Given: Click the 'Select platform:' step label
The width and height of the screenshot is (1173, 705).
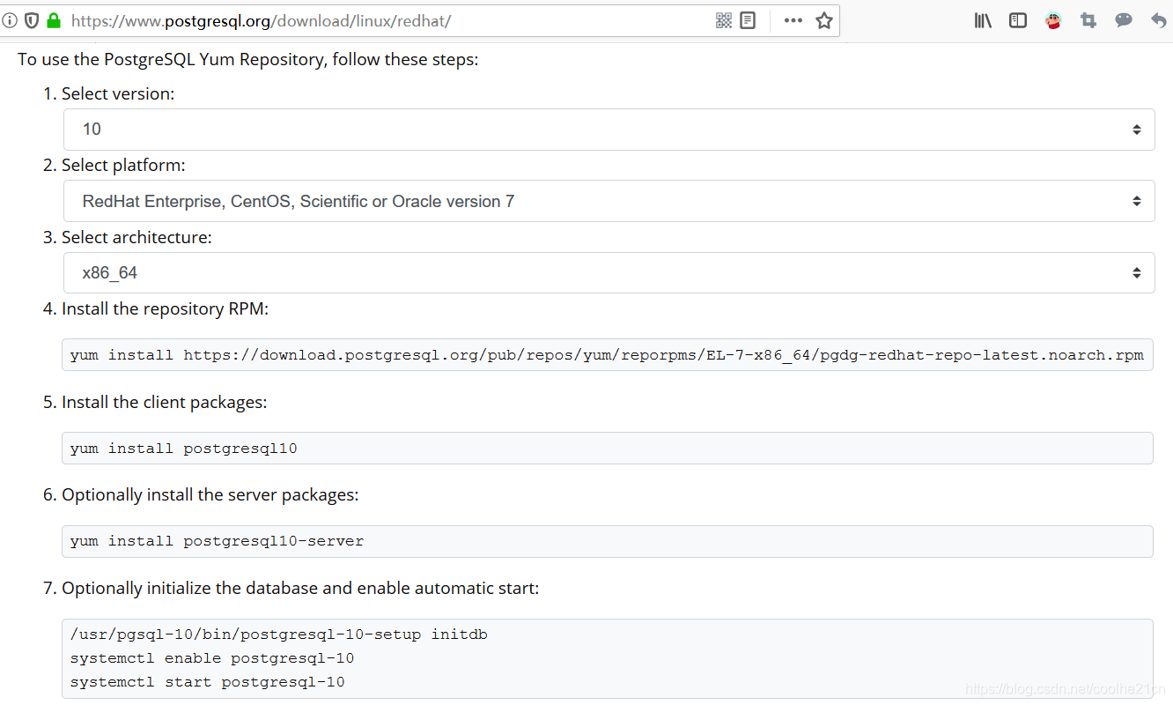Looking at the screenshot, I should pos(123,165).
